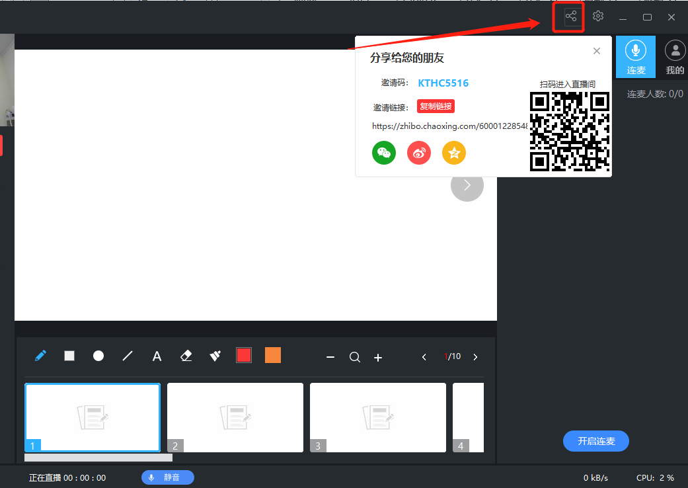
Task: Select the pencil drawing tool
Action: point(40,356)
